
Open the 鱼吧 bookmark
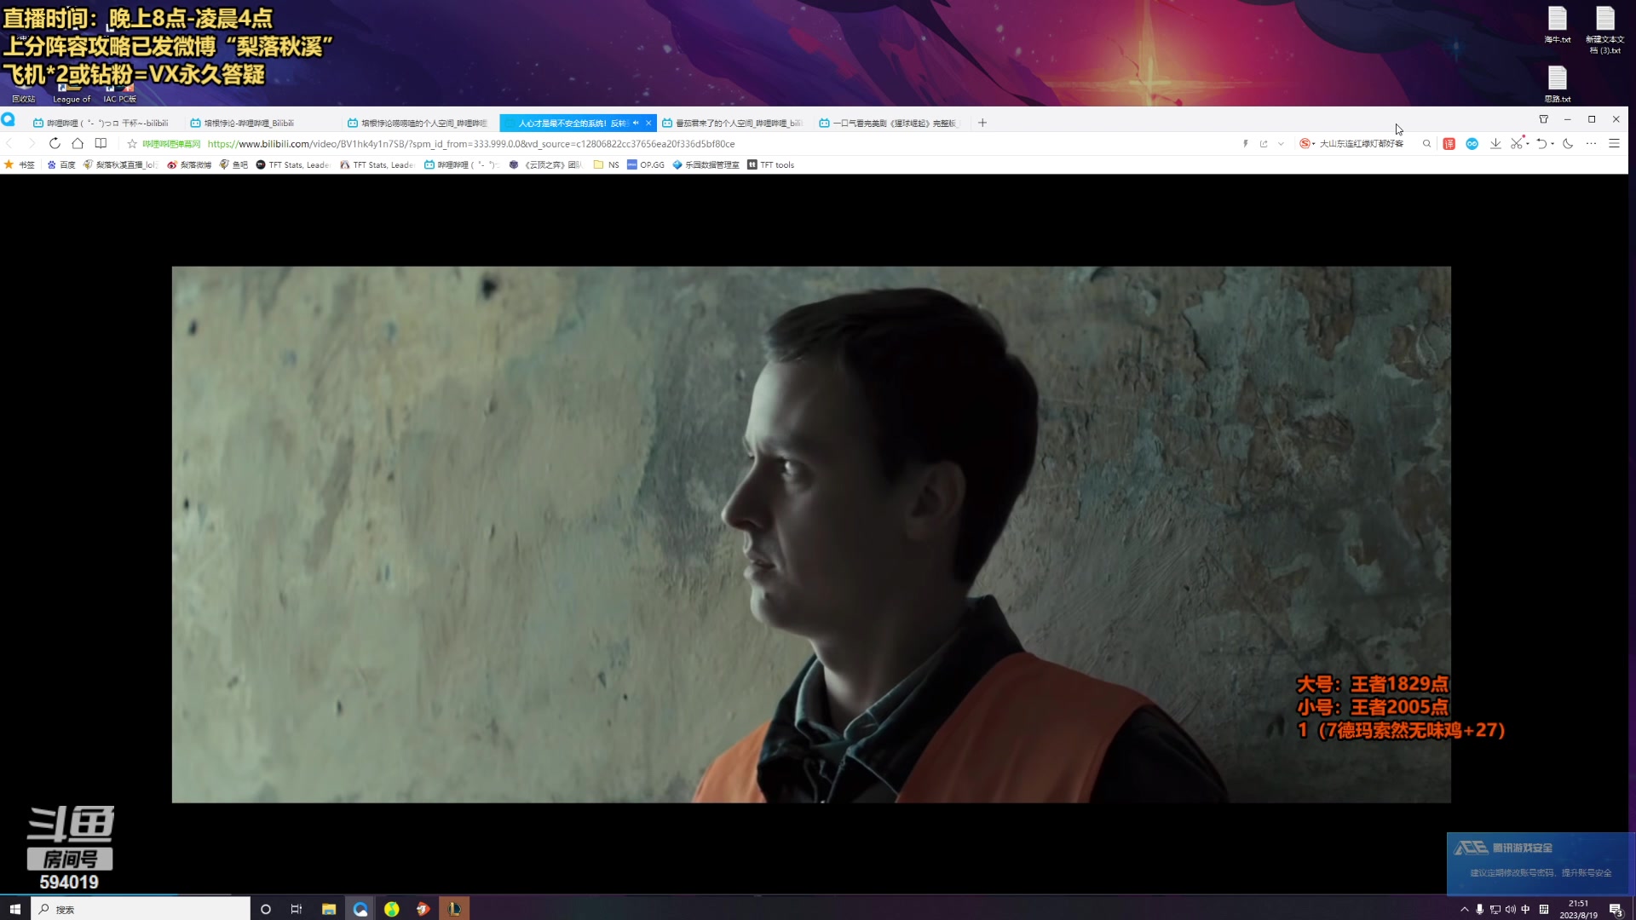(x=233, y=164)
